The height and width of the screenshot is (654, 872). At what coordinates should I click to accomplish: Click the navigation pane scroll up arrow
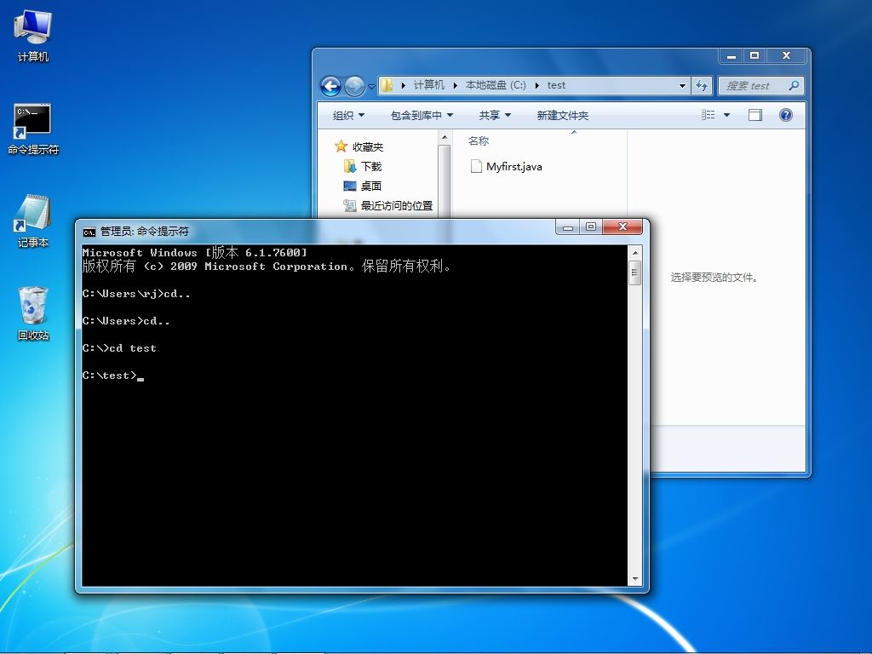click(x=444, y=137)
